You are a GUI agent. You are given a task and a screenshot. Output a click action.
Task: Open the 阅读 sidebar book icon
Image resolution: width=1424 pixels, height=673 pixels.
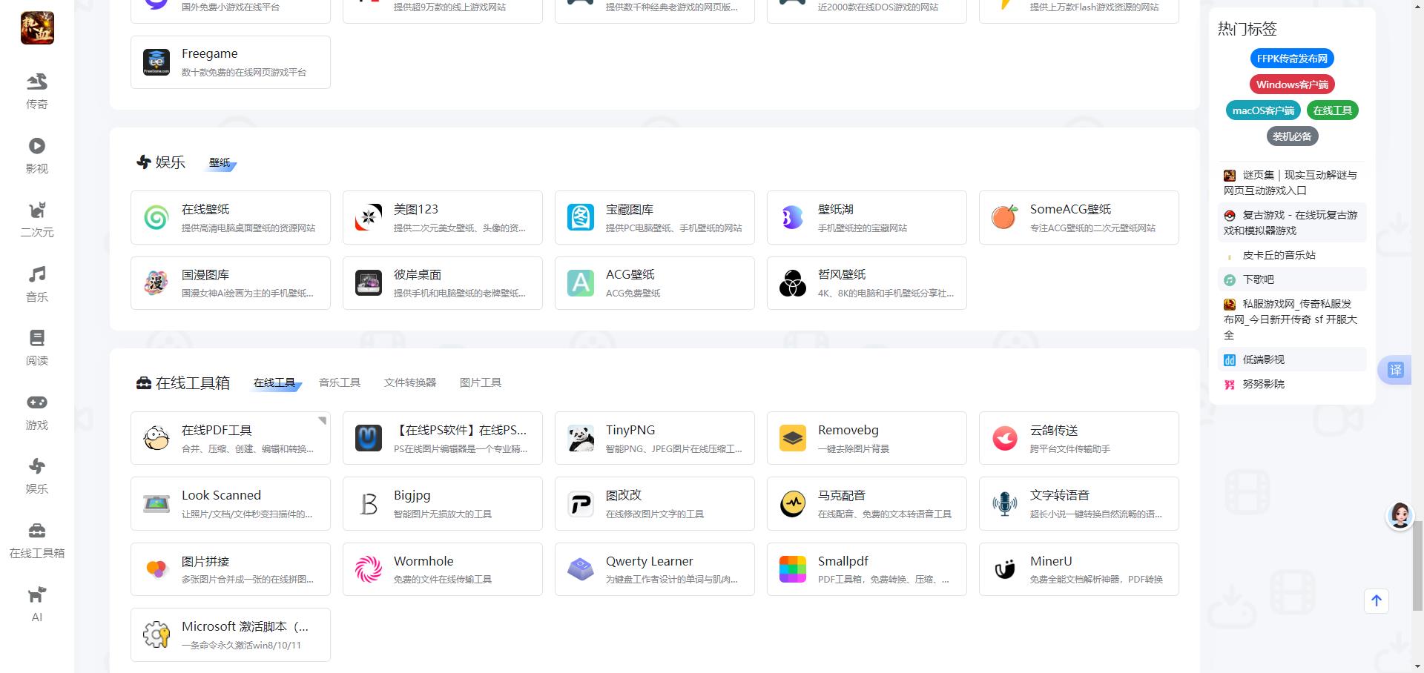coord(37,338)
